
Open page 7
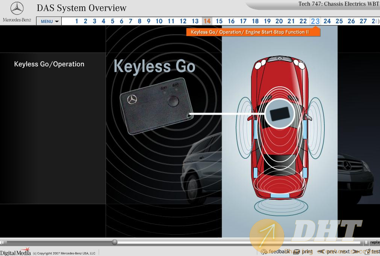click(130, 21)
